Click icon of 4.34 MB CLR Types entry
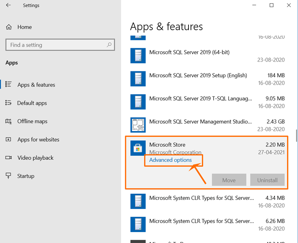This screenshot has width=298, height=243. (138, 201)
